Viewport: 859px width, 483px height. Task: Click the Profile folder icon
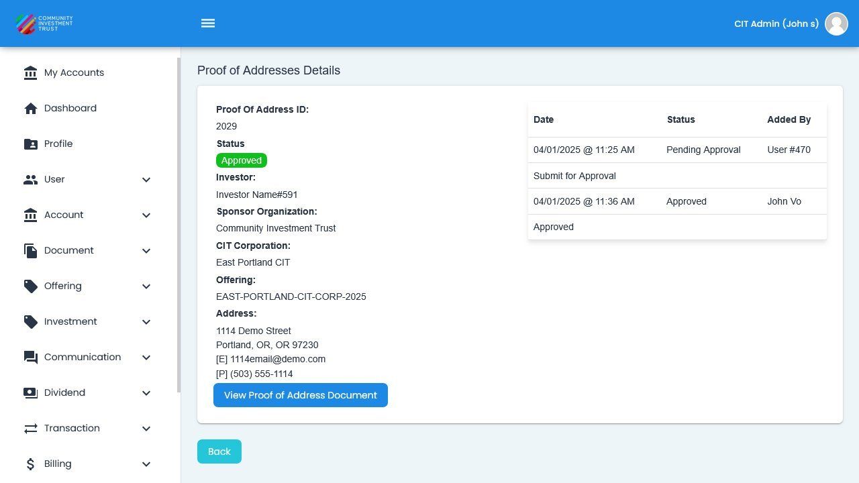pyautogui.click(x=30, y=144)
